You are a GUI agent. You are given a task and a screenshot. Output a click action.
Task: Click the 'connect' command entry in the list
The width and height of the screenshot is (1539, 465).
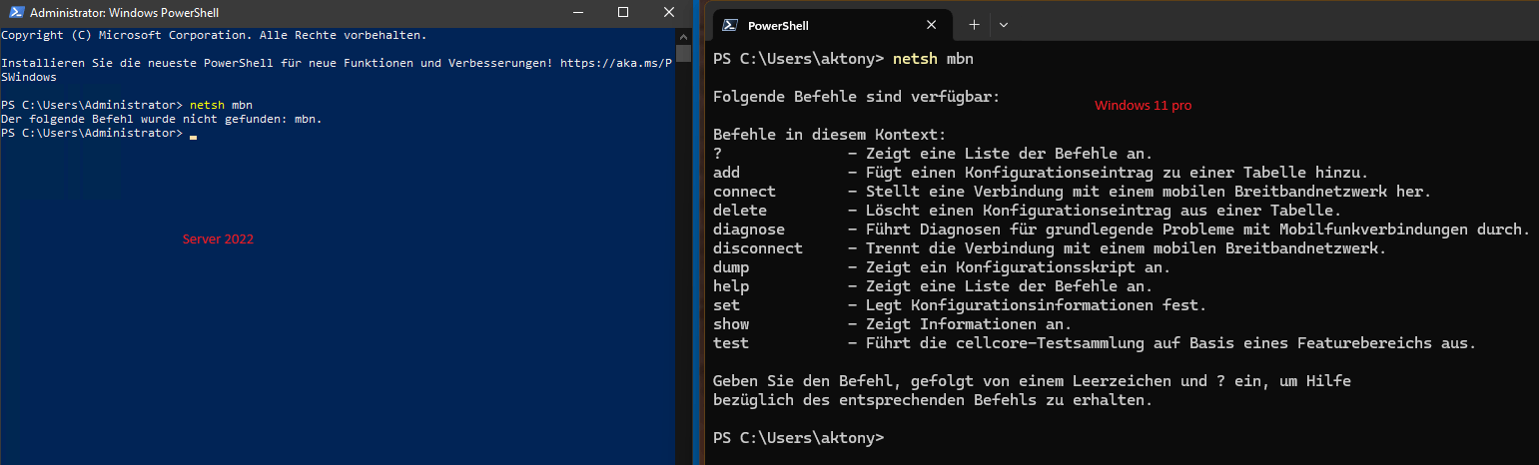744,192
